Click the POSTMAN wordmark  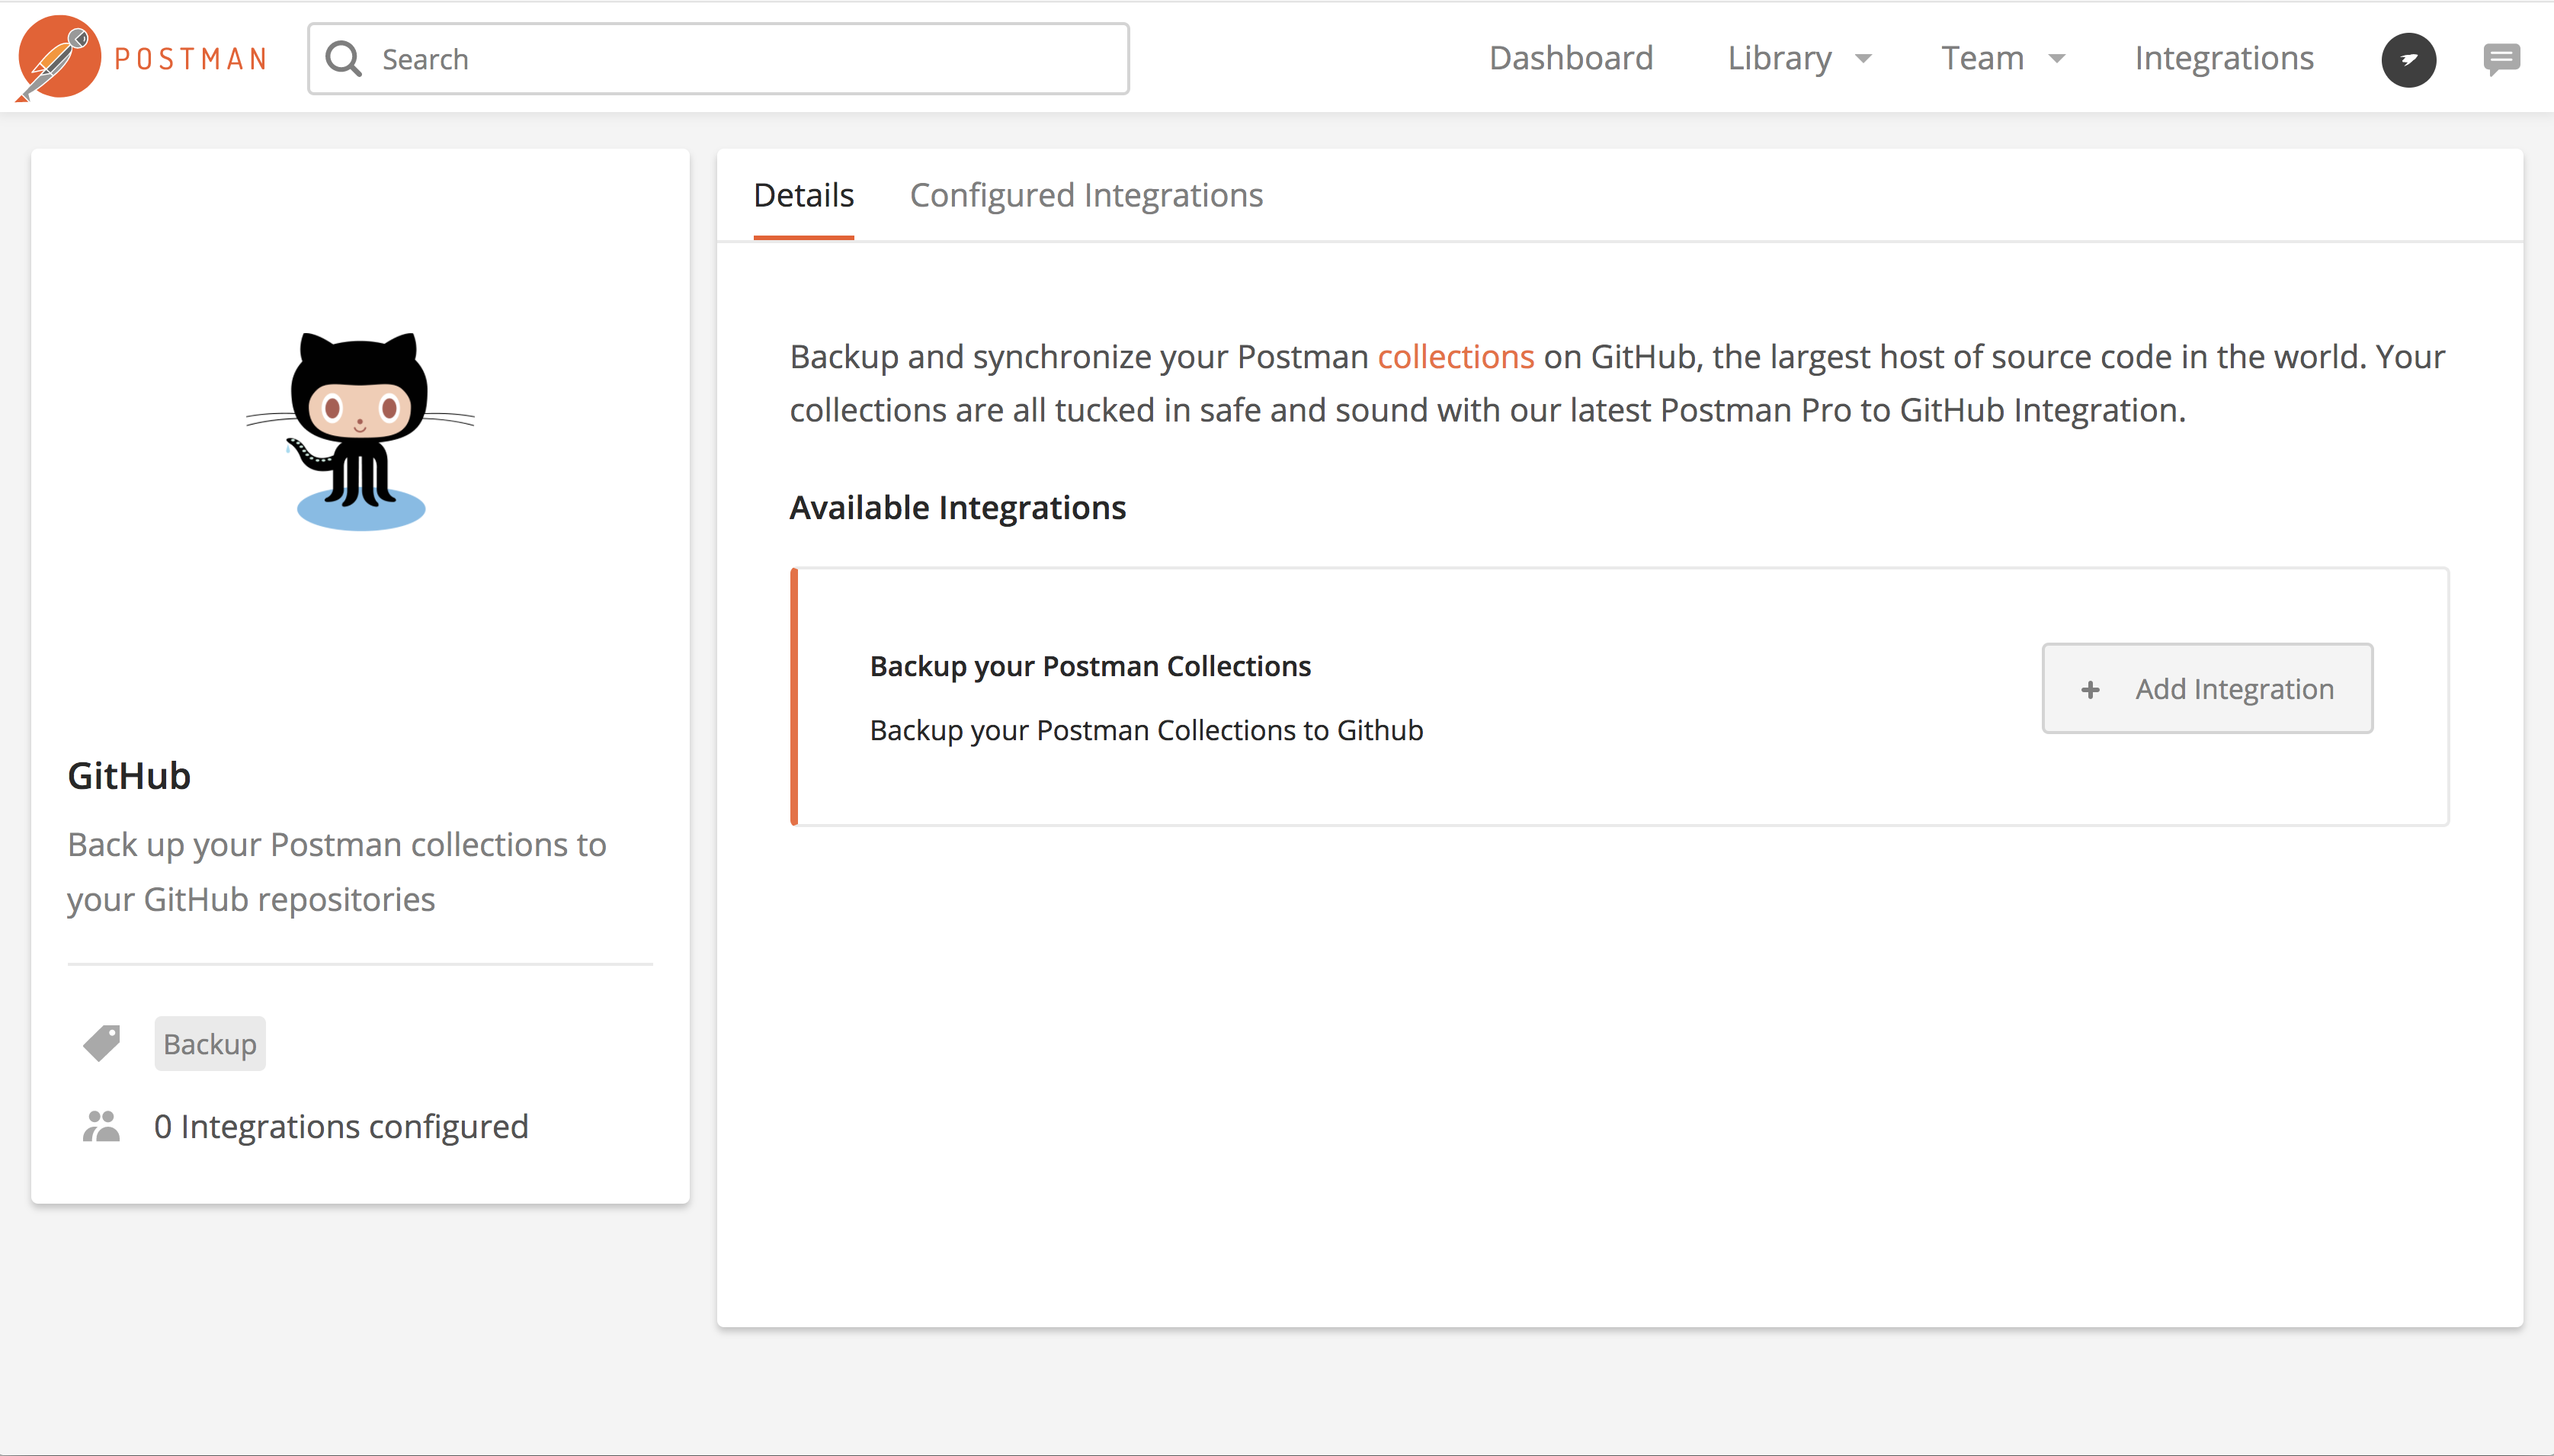[x=191, y=59]
